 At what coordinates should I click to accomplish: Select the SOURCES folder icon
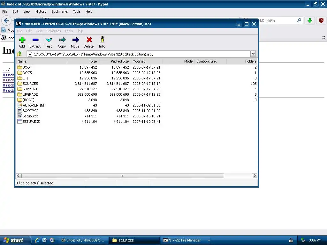(20, 83)
